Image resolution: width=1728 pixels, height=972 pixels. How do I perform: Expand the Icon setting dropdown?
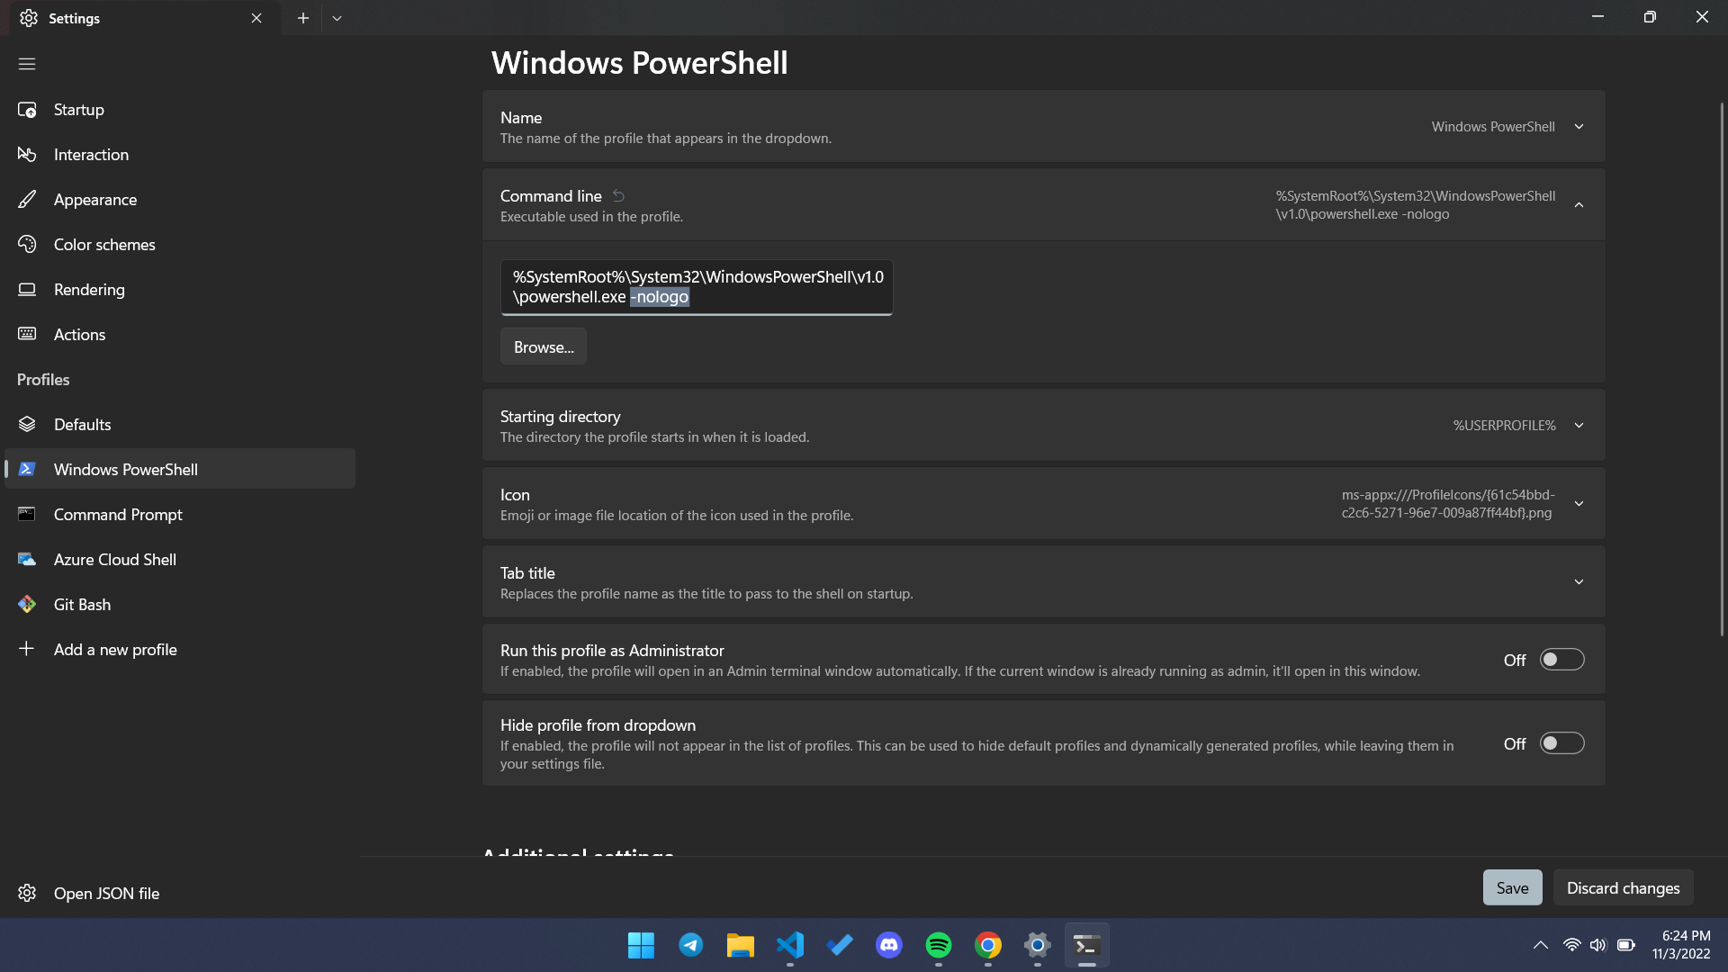pyautogui.click(x=1579, y=502)
